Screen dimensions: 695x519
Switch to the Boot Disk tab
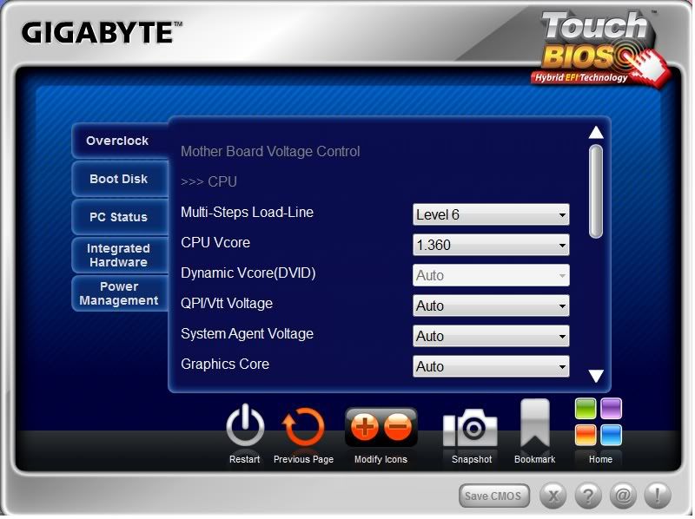pos(119,179)
